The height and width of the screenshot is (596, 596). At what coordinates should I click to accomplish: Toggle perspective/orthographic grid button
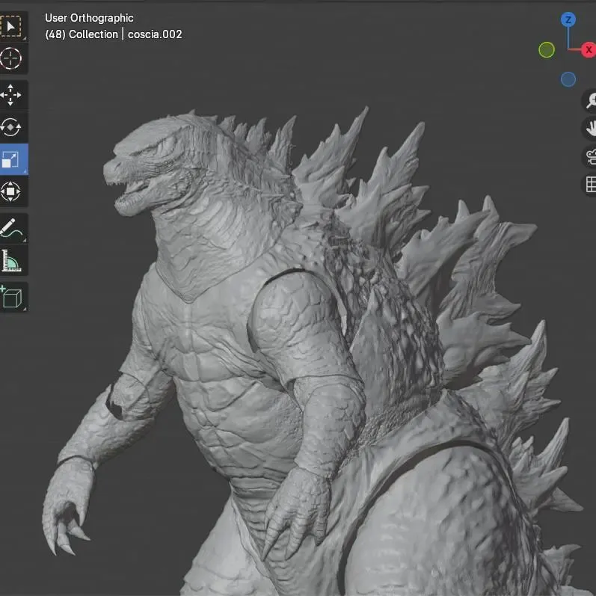tap(590, 185)
